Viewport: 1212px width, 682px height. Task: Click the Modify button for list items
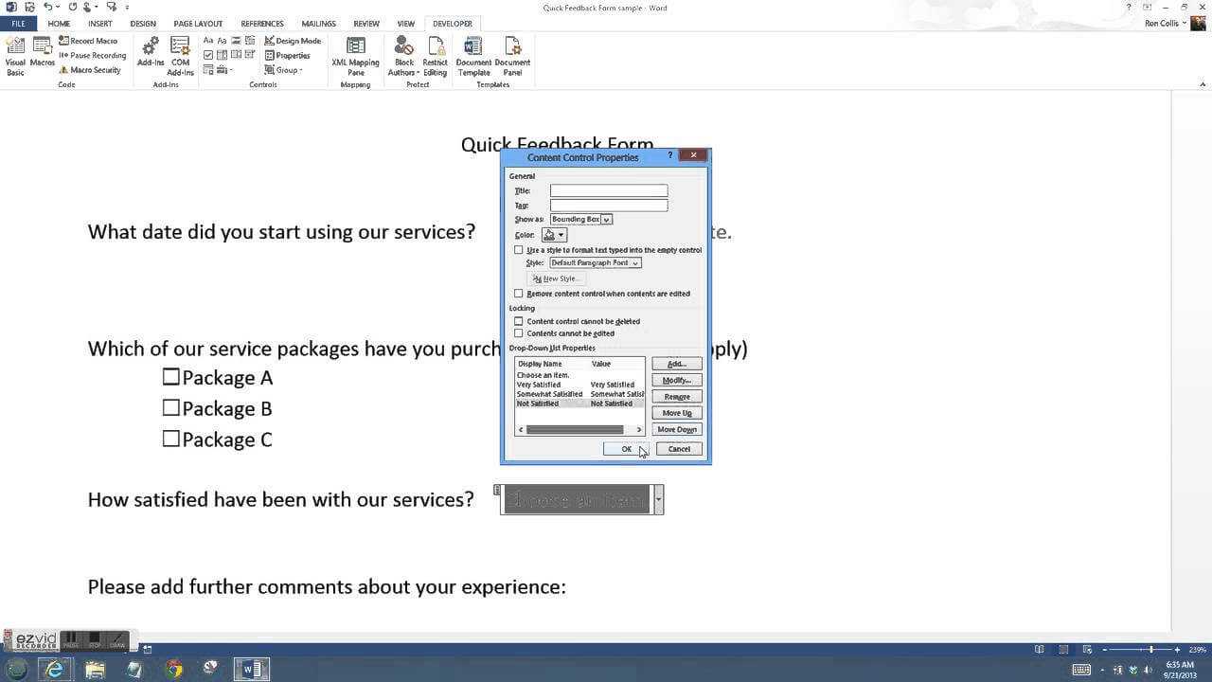(676, 380)
